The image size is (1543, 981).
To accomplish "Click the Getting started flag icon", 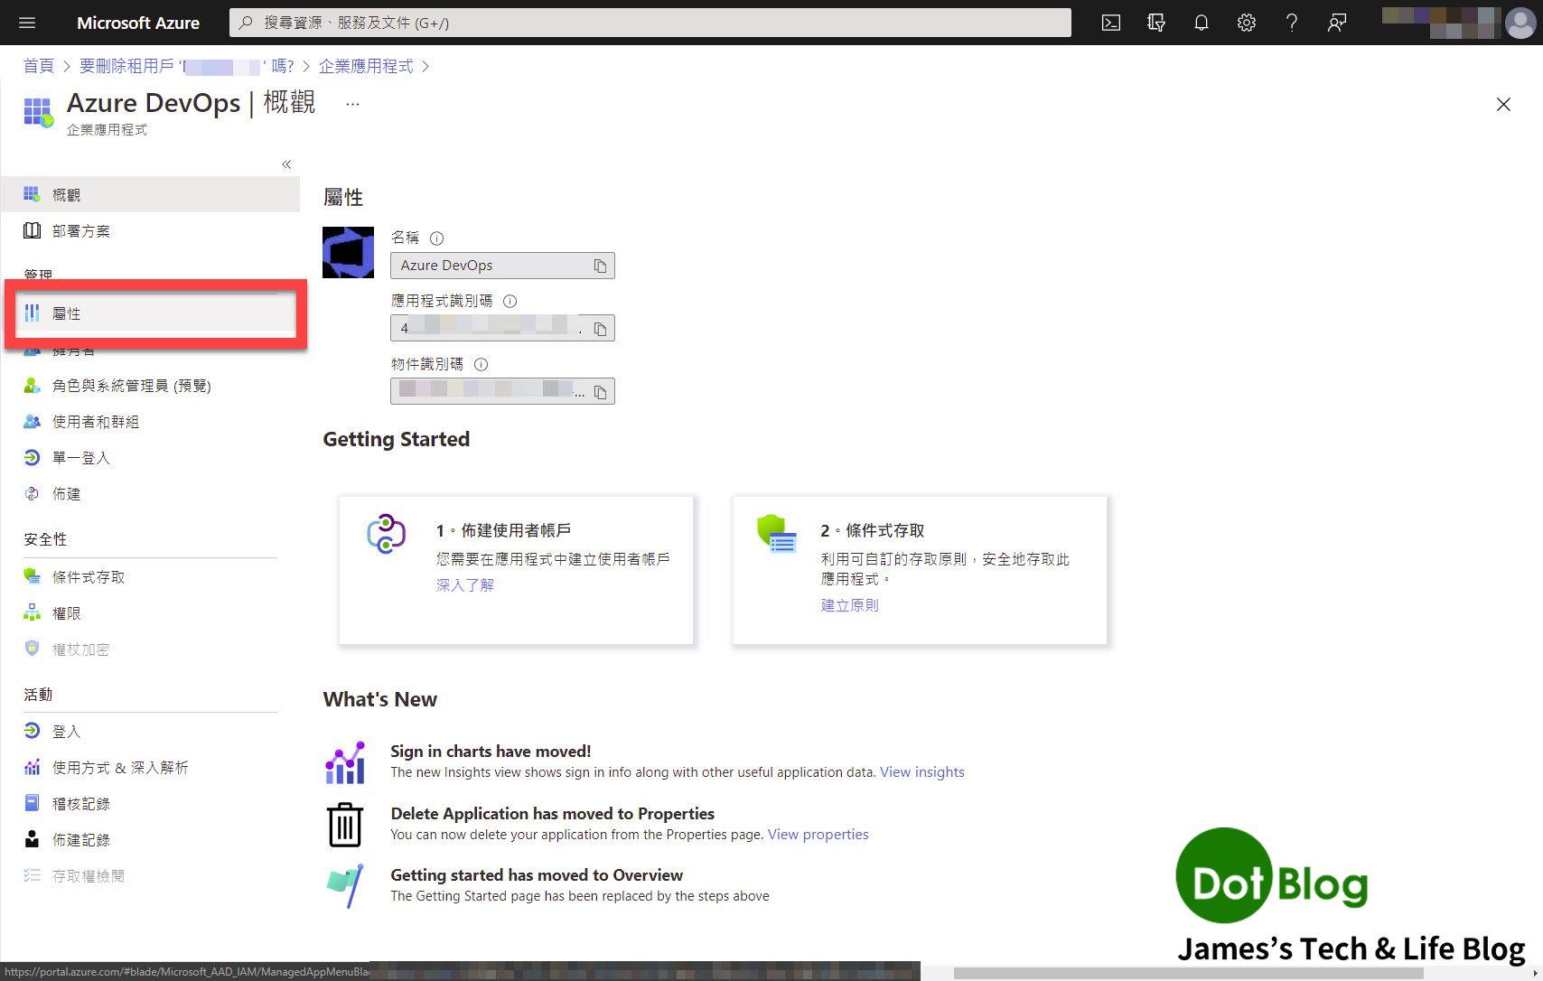I will click(344, 885).
